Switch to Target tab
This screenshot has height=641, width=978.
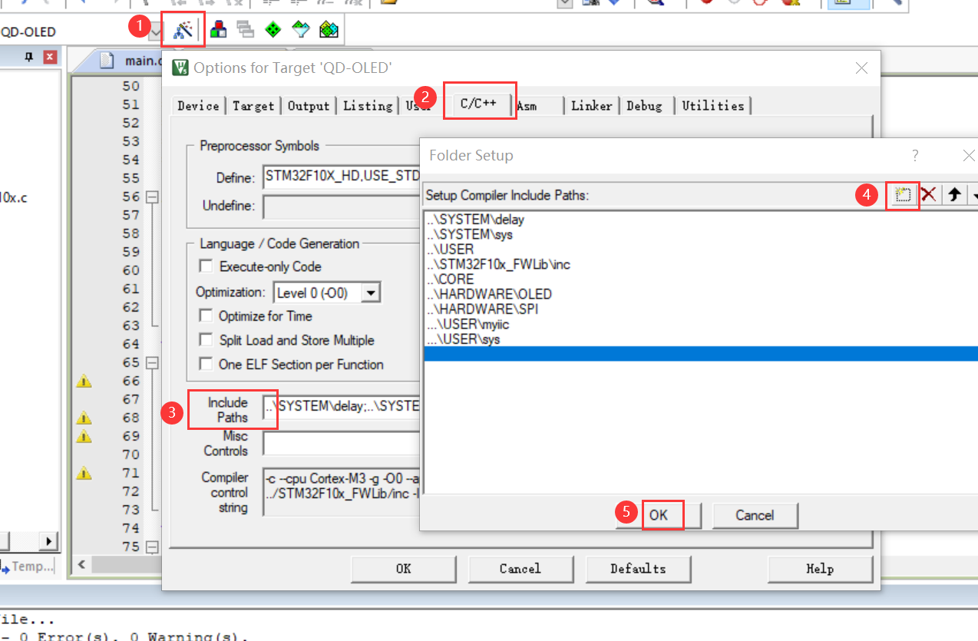[x=253, y=106]
